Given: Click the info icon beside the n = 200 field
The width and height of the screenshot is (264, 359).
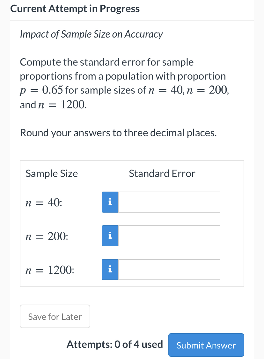Looking at the screenshot, I should click(x=110, y=236).
